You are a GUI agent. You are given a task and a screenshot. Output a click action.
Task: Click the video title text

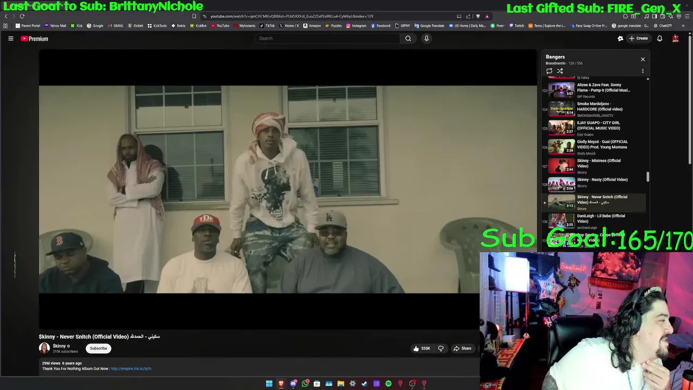[99, 336]
